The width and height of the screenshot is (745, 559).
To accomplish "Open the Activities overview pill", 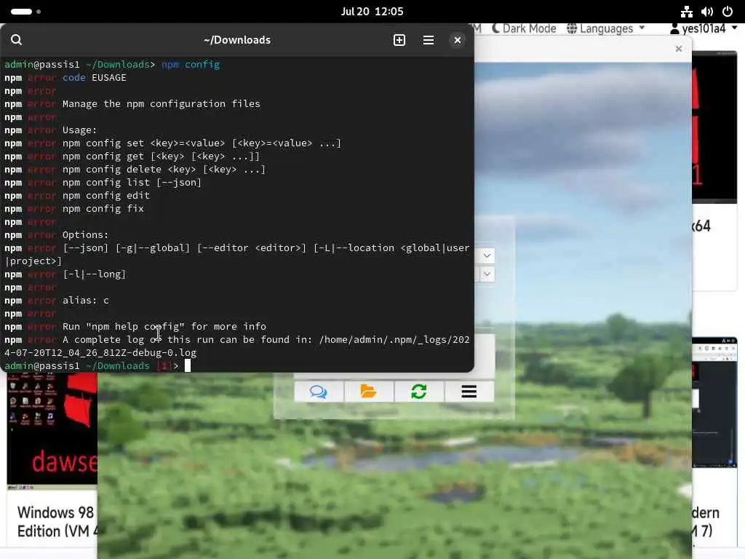I will pyautogui.click(x=25, y=12).
